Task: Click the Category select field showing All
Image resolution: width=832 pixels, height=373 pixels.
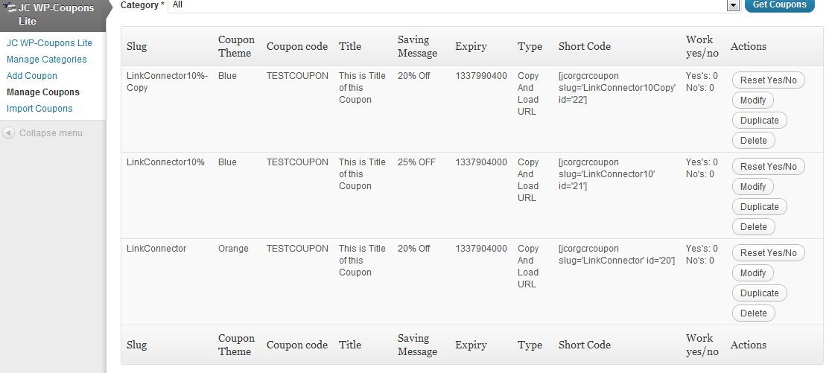Action: click(447, 5)
